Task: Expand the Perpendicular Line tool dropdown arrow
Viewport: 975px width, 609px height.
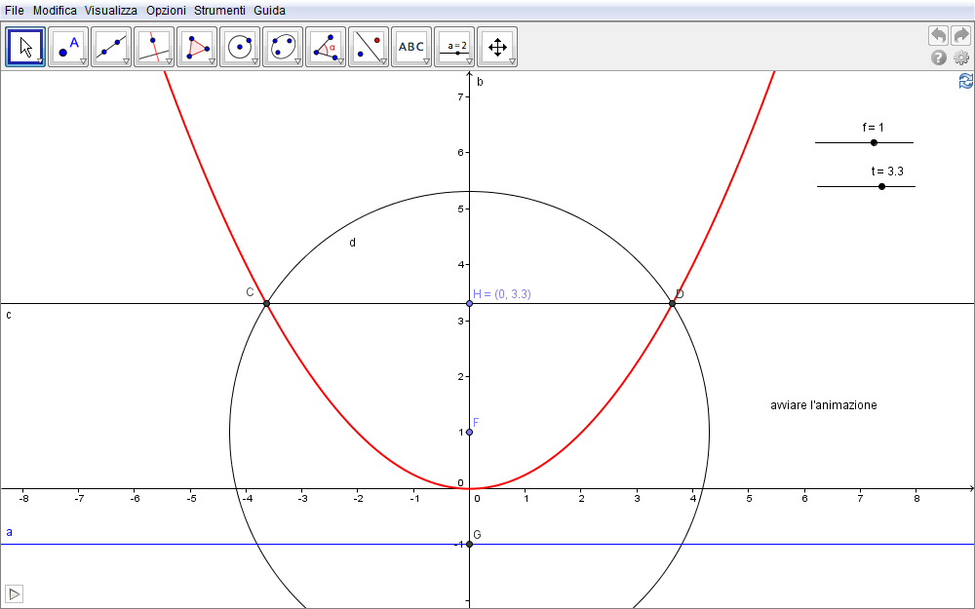Action: (169, 61)
